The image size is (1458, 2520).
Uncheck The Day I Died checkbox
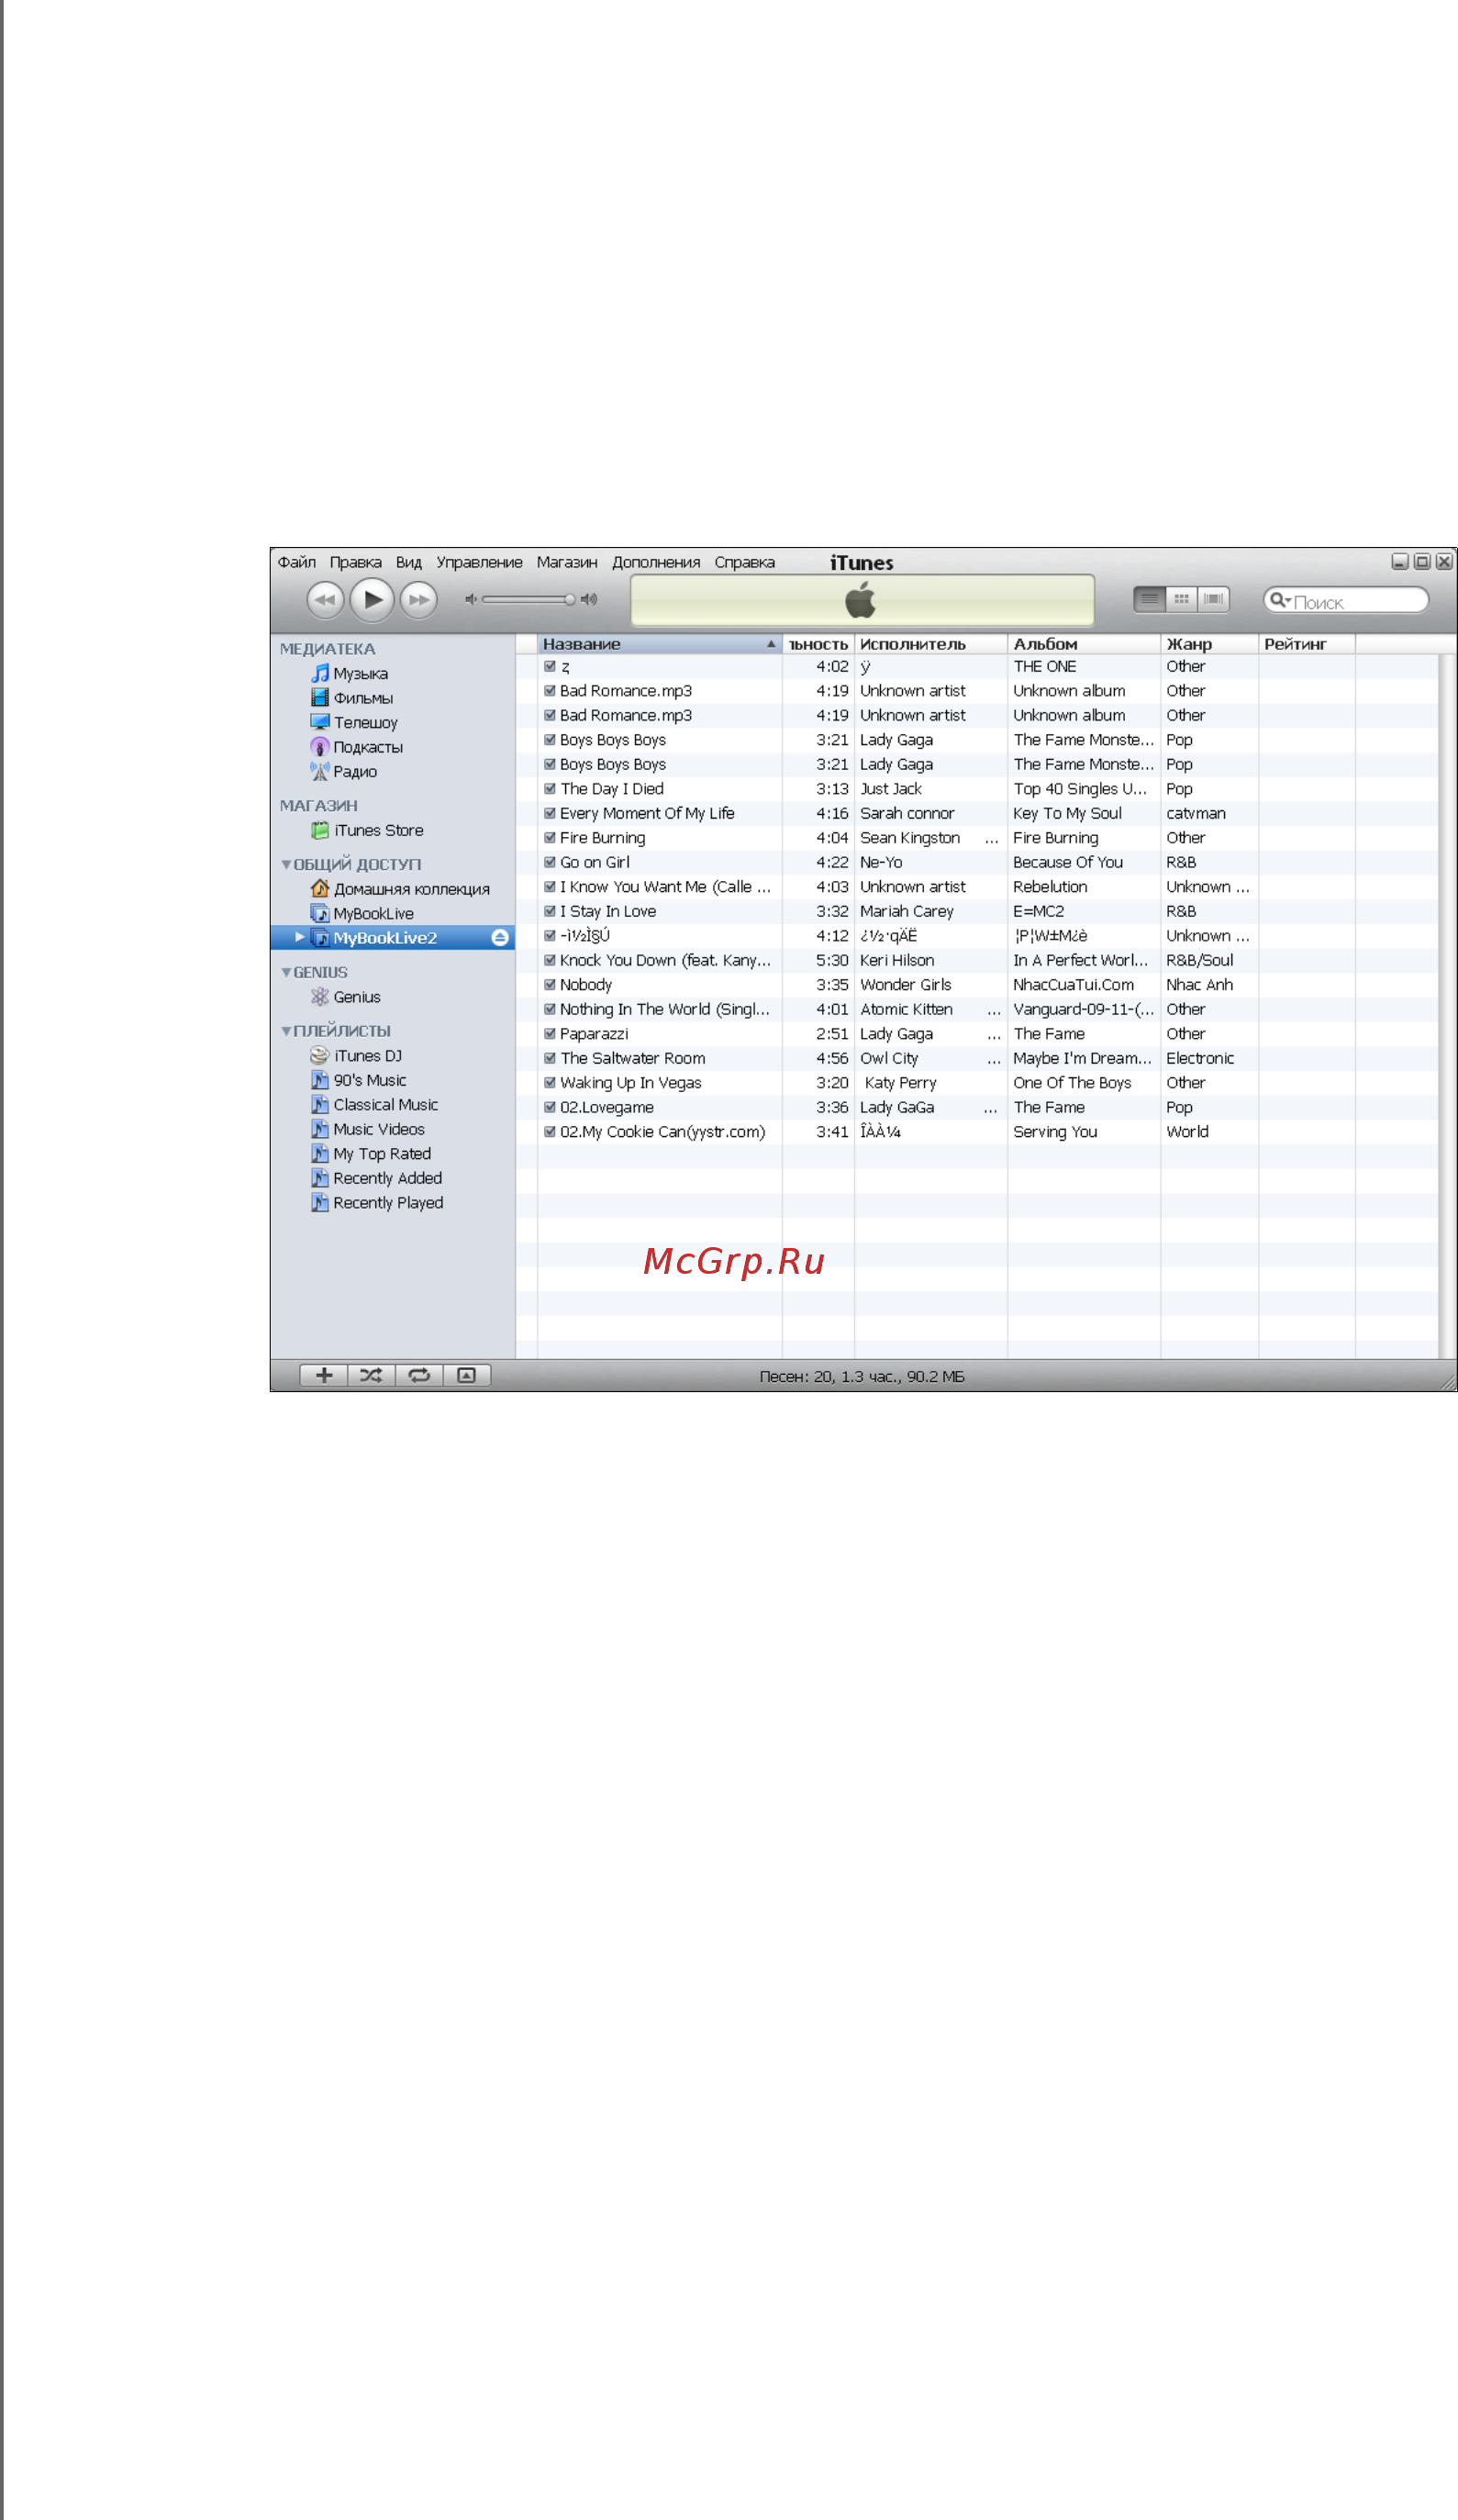(550, 789)
